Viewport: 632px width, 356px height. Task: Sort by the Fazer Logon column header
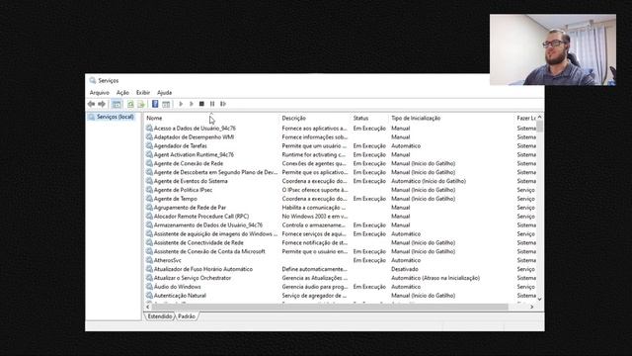[x=526, y=118]
